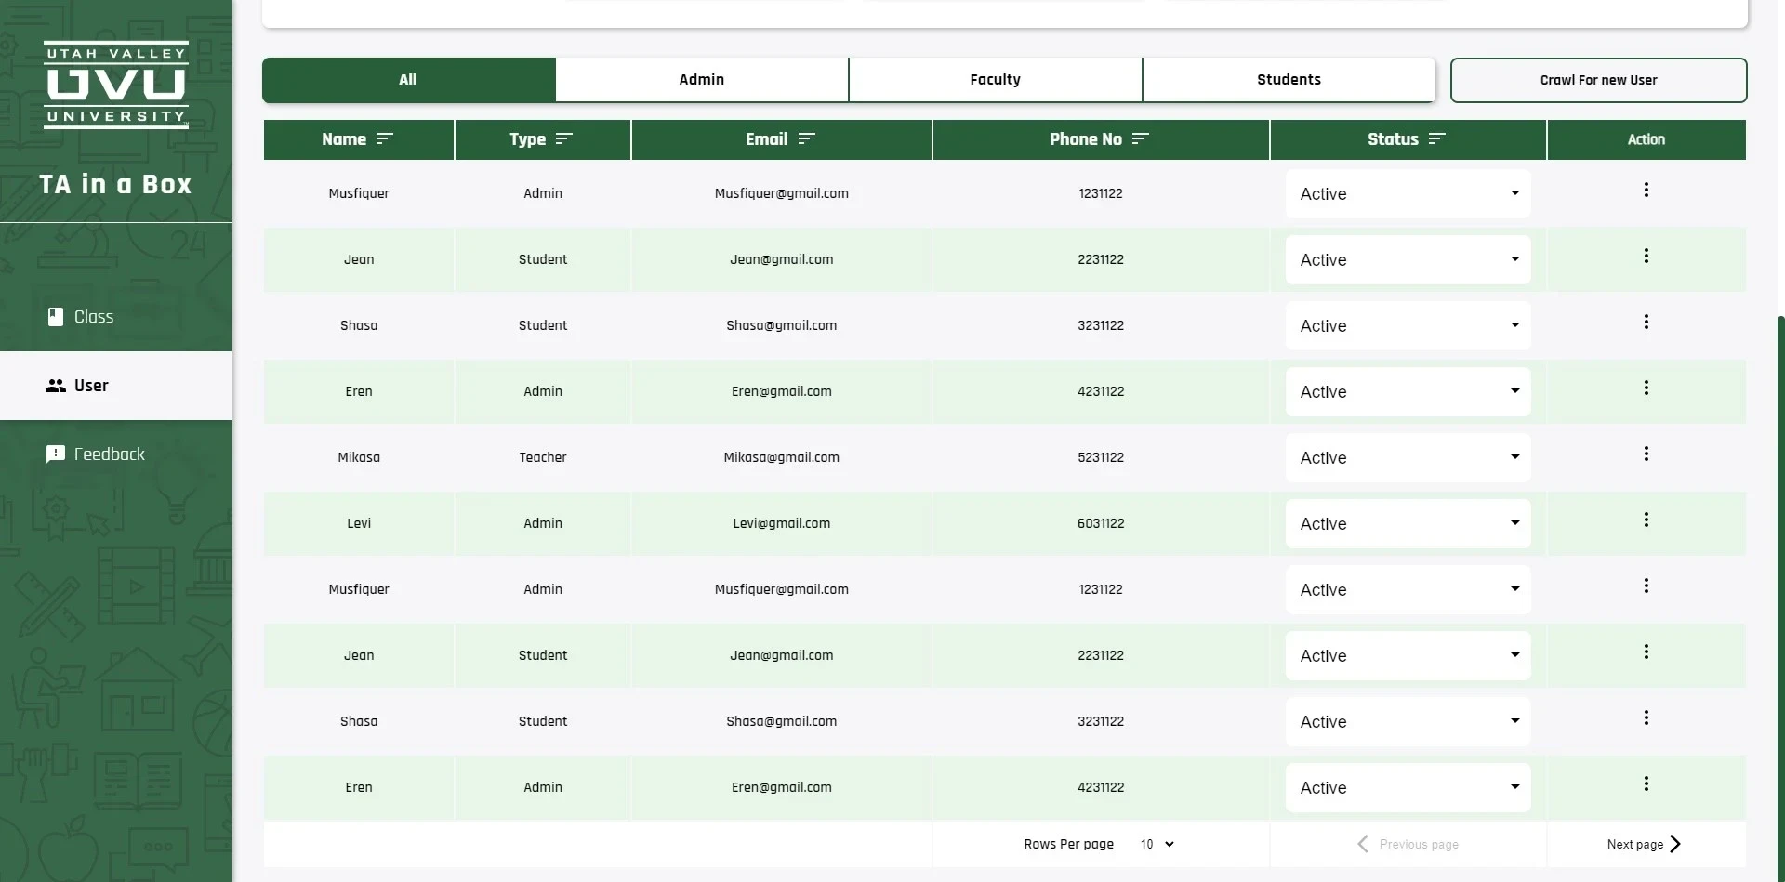Click Crawl For new User button
Screen dimensions: 1785x882
click(1598, 80)
